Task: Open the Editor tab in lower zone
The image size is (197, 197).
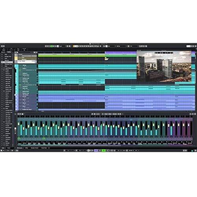Action: [26, 148]
